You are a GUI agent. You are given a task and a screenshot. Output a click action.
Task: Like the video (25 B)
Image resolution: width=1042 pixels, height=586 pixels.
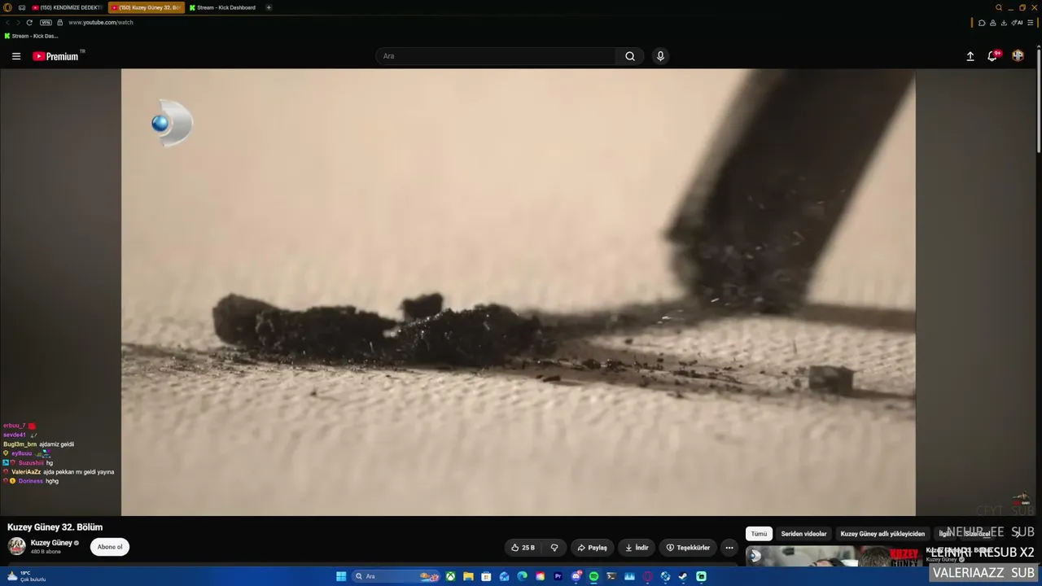point(523,548)
